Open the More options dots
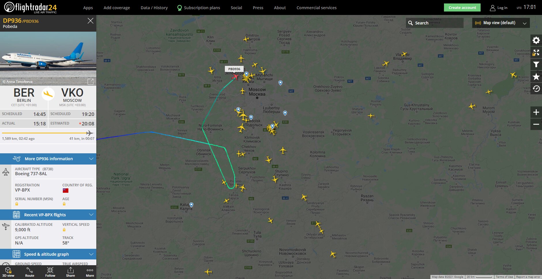The height and width of the screenshot is (279, 542). click(90, 272)
